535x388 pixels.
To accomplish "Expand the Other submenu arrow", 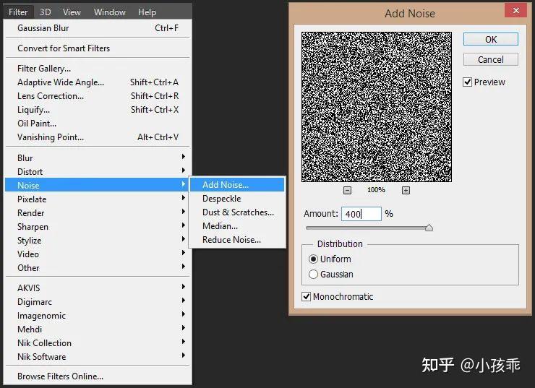I will [x=183, y=267].
